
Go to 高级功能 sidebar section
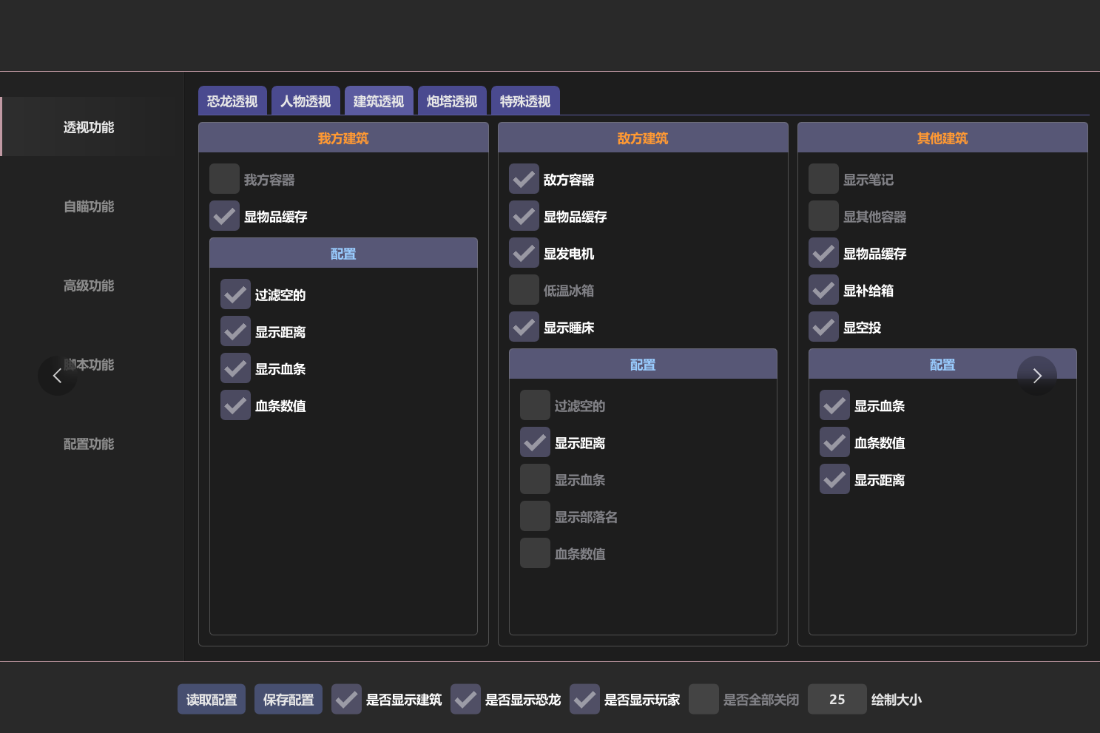pyautogui.click(x=89, y=286)
